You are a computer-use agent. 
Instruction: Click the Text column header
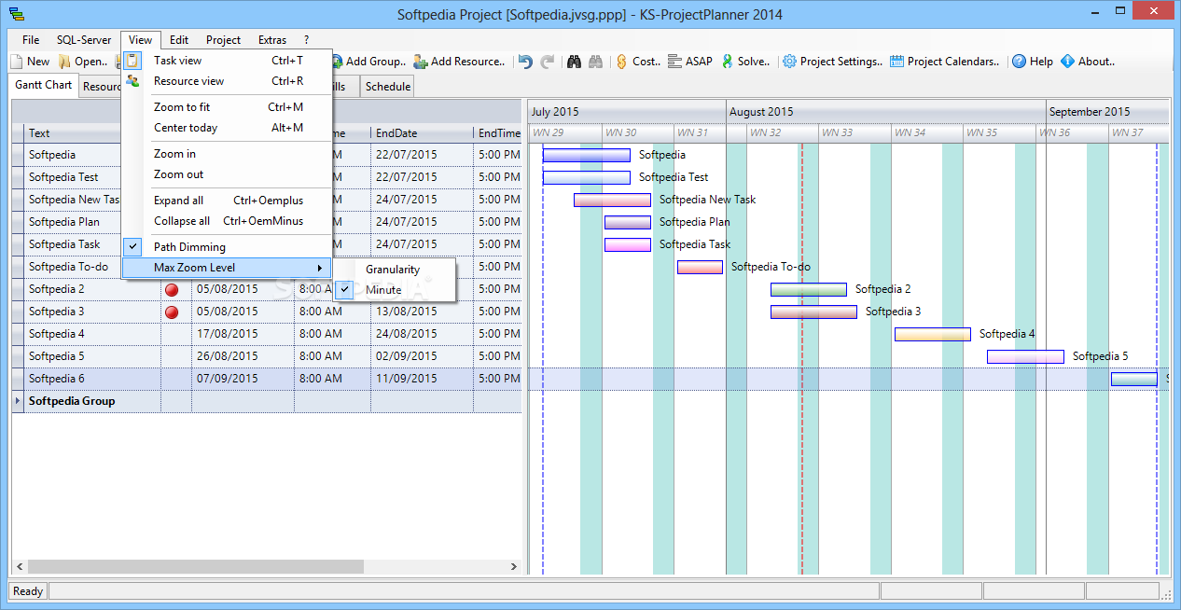tap(73, 133)
